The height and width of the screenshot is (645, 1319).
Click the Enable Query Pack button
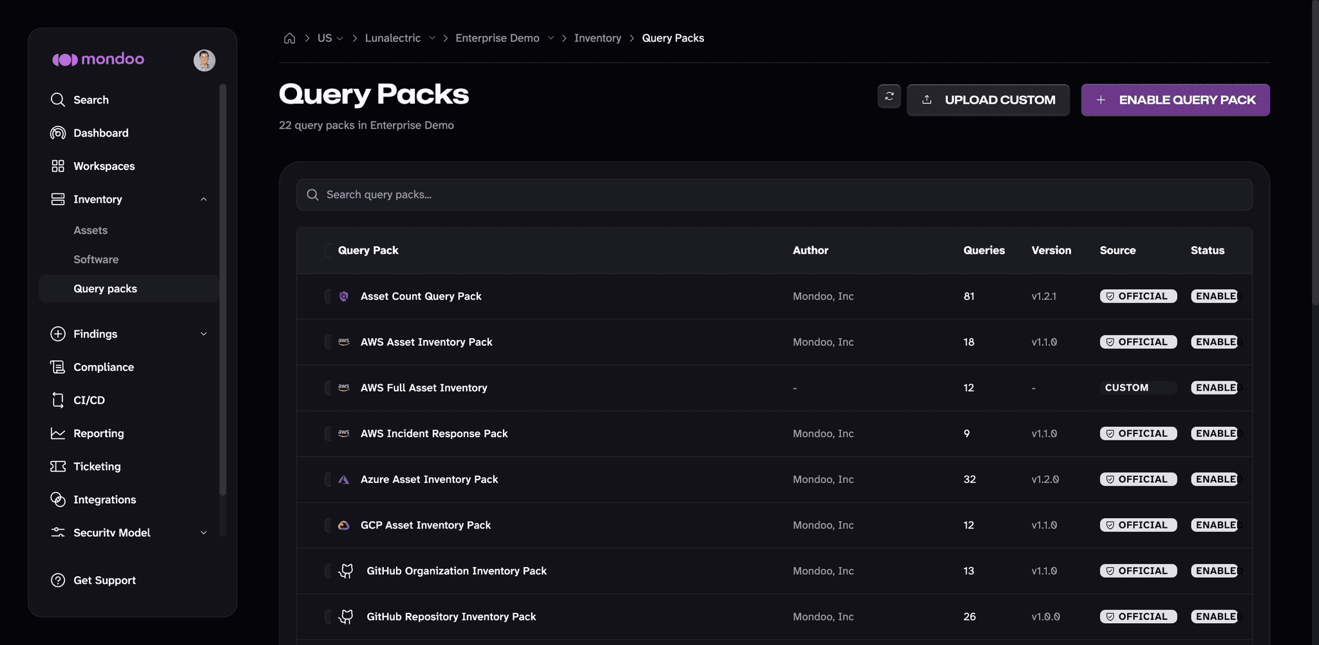click(x=1175, y=100)
